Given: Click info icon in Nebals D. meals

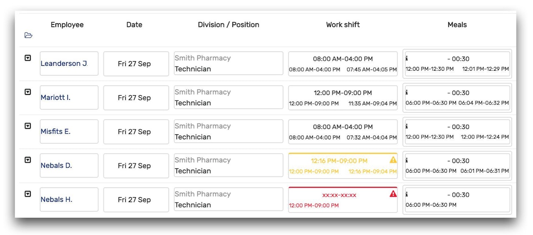Looking at the screenshot, I should pyautogui.click(x=407, y=160).
